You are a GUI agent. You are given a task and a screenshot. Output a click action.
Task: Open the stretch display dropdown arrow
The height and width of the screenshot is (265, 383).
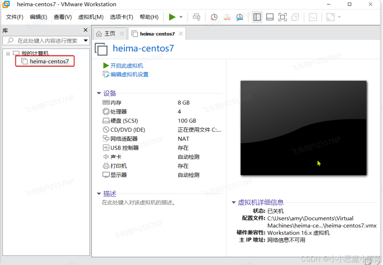pyautogui.click(x=339, y=17)
